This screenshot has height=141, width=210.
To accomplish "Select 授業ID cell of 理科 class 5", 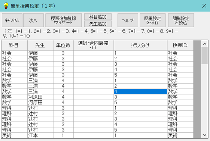I will pos(180,130).
